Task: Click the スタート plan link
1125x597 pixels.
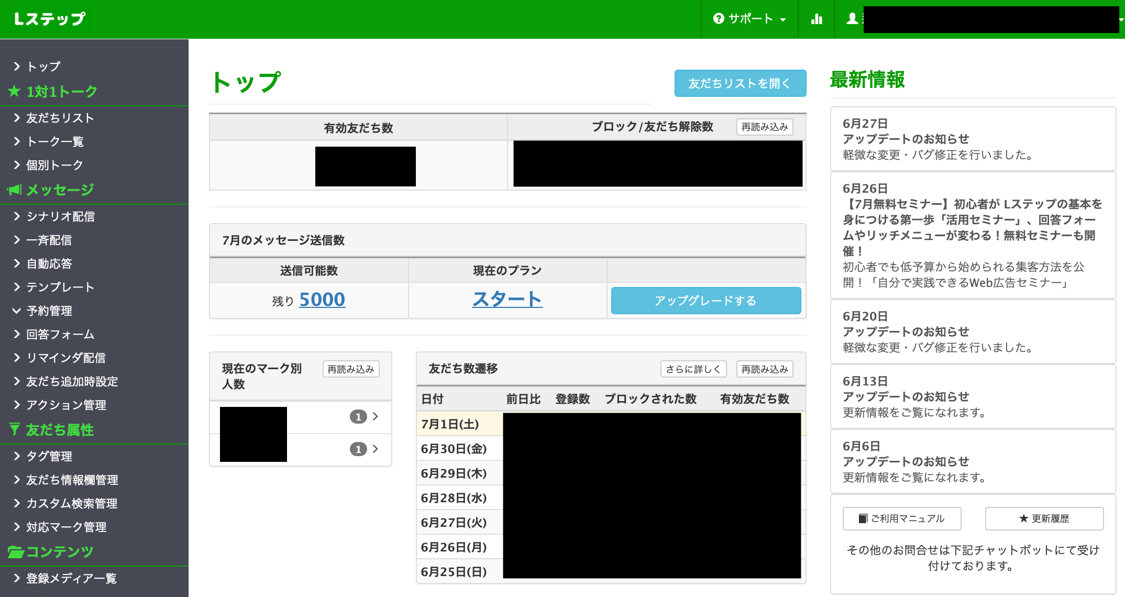Action: click(x=508, y=299)
